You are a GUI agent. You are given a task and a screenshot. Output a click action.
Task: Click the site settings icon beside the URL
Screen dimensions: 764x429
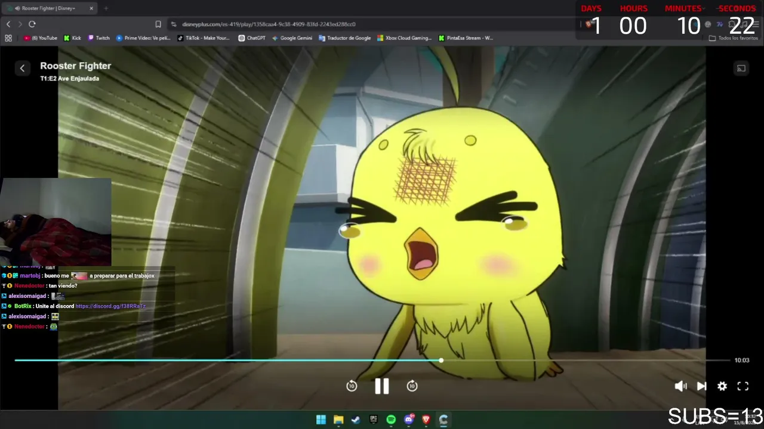pyautogui.click(x=174, y=24)
